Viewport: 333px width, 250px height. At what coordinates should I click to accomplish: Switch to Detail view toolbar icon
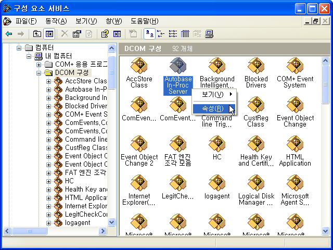coord(185,34)
